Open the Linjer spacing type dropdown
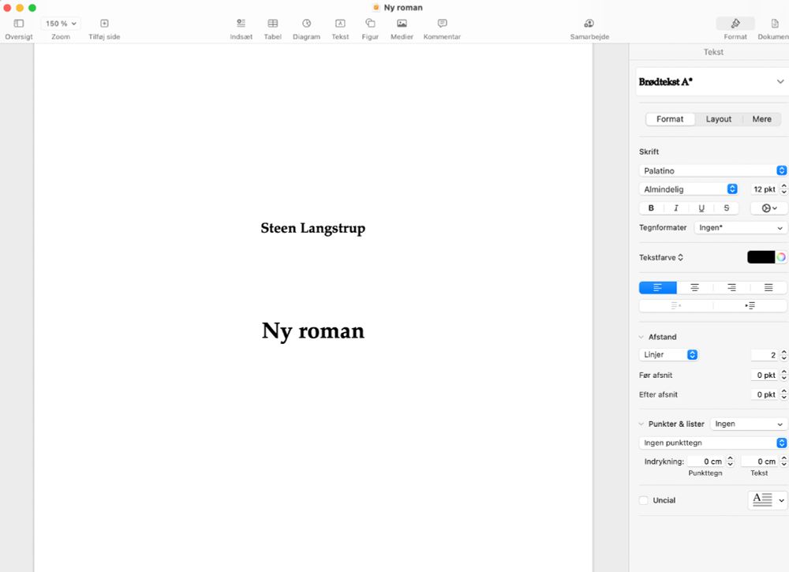 668,355
